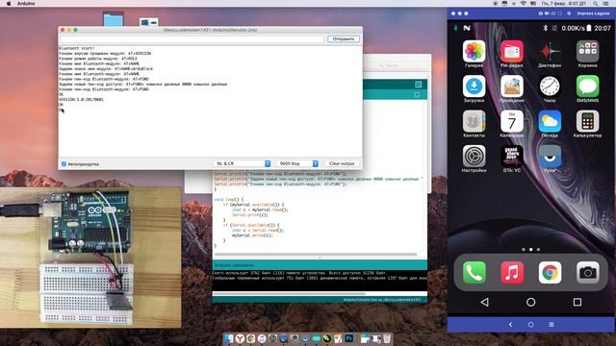Click the back arrow in the mirroring window bottom bar
Image resolution: width=616 pixels, height=346 pixels.
[510, 325]
